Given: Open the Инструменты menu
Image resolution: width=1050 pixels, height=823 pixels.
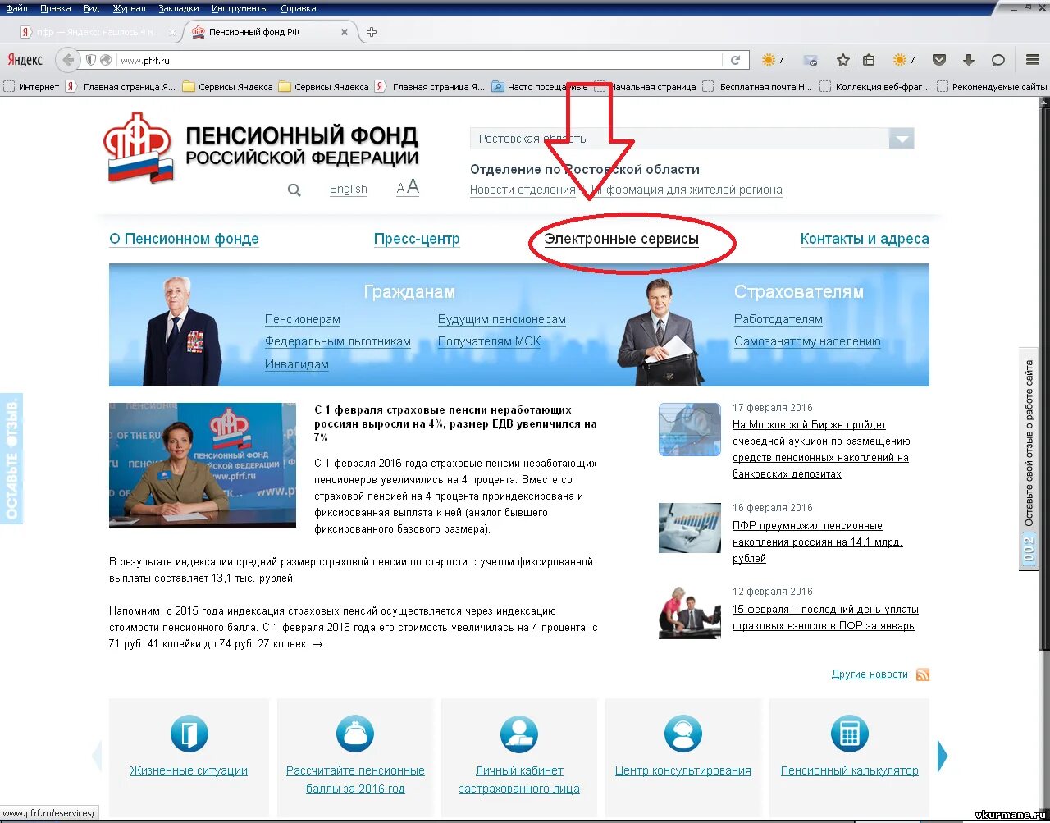Looking at the screenshot, I should [x=240, y=8].
